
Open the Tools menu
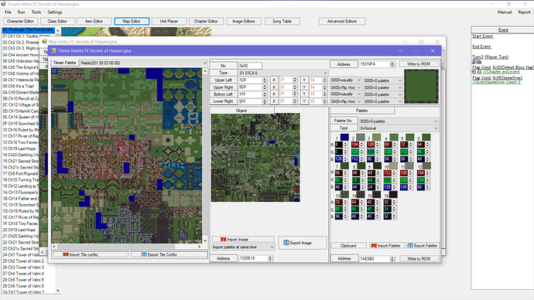click(36, 12)
